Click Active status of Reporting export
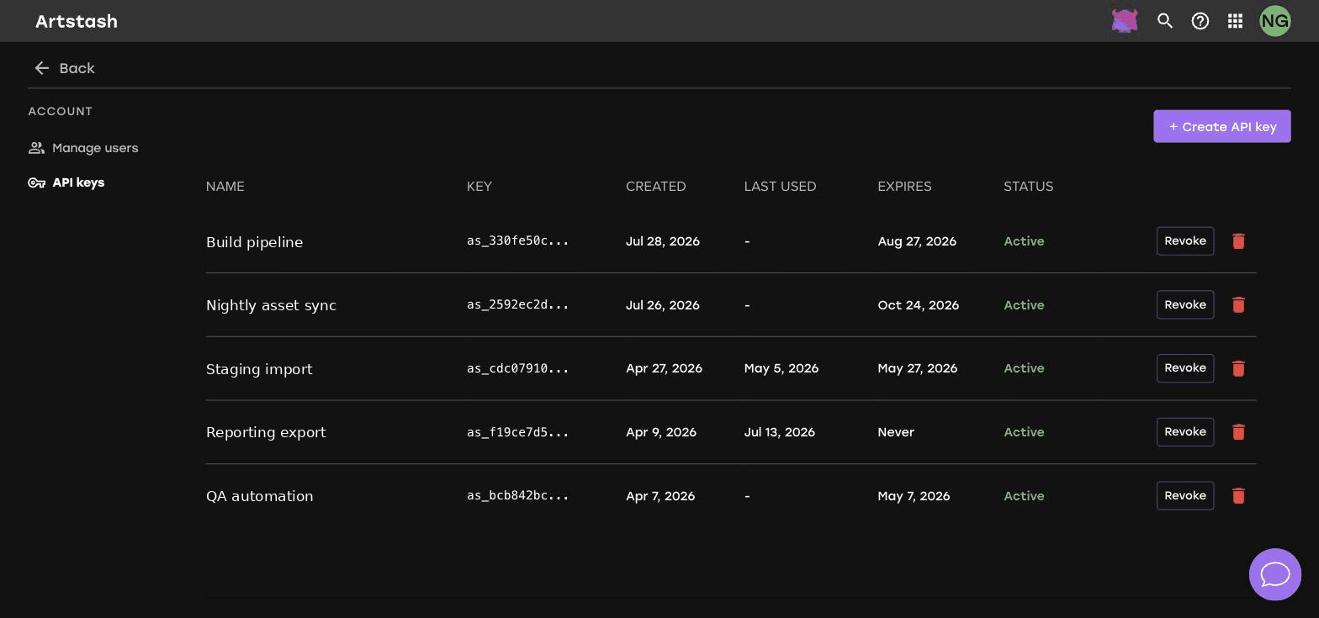1319x618 pixels. pos(1024,432)
